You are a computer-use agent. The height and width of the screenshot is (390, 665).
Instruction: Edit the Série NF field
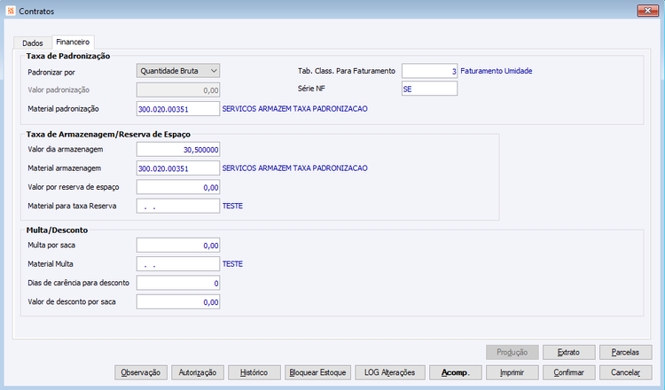tap(430, 89)
